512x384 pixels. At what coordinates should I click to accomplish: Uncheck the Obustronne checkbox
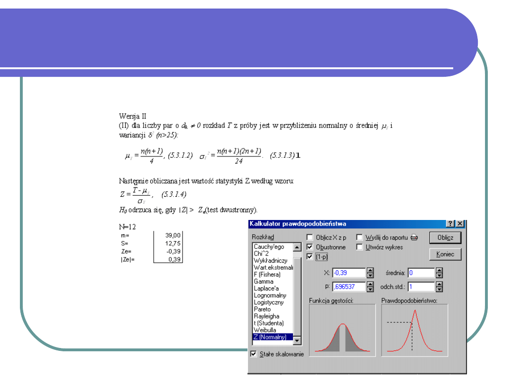click(x=310, y=247)
